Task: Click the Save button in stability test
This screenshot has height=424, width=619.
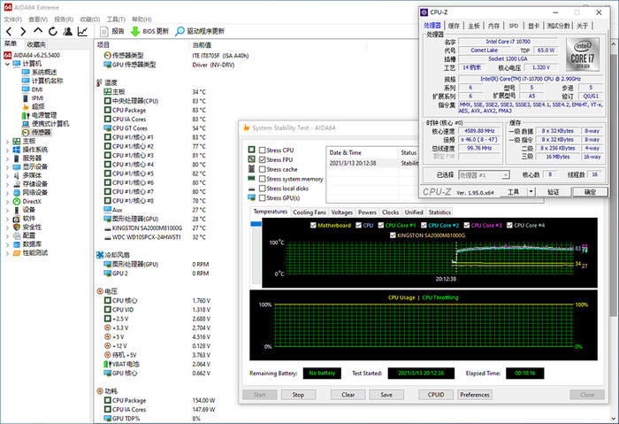Action: click(386, 395)
